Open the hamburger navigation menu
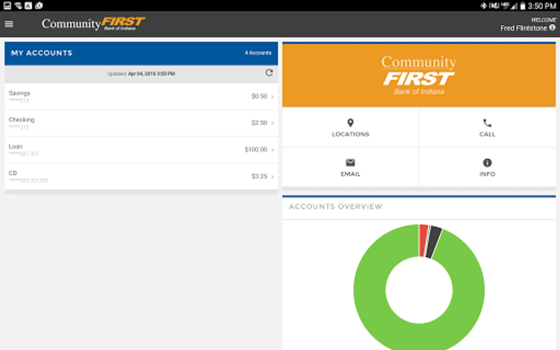The height and width of the screenshot is (350, 560). [x=9, y=24]
